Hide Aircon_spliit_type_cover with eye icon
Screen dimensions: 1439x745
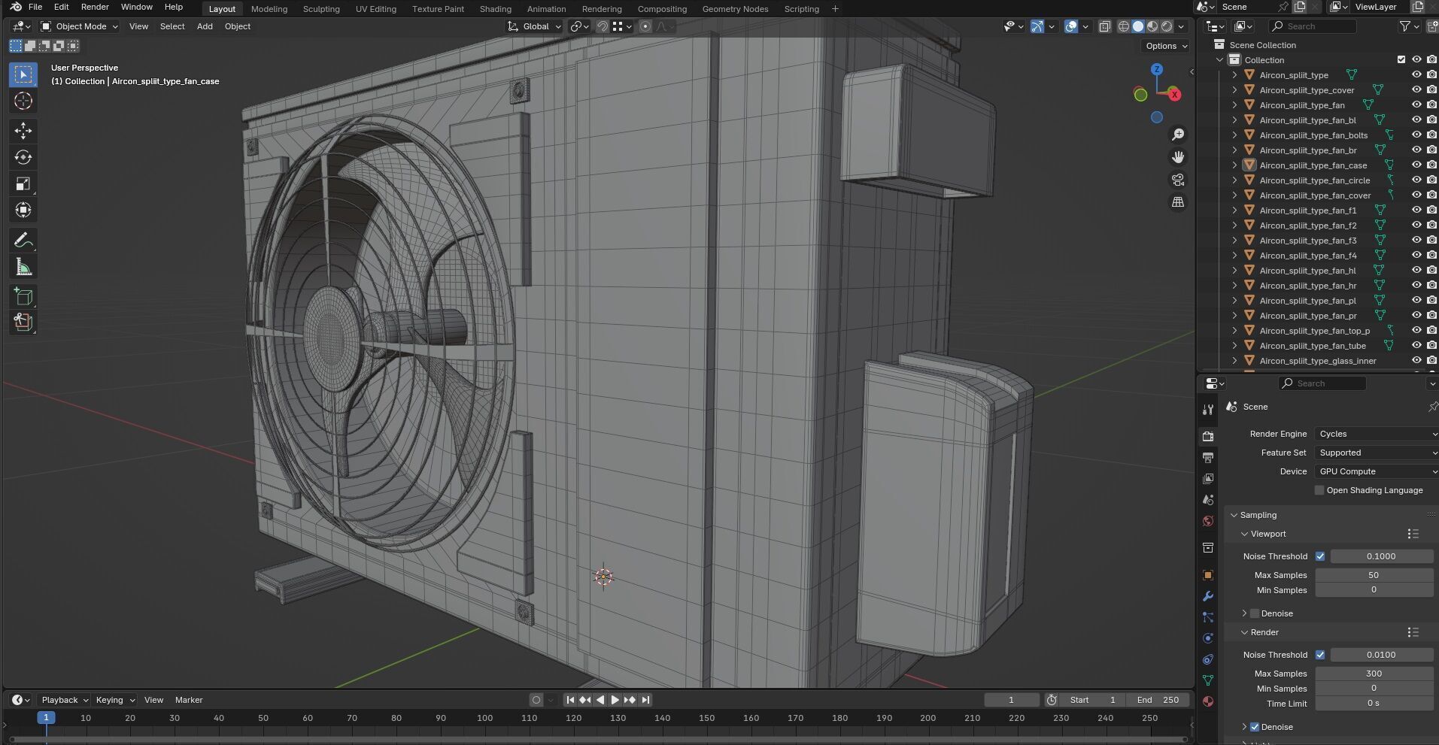(x=1416, y=89)
